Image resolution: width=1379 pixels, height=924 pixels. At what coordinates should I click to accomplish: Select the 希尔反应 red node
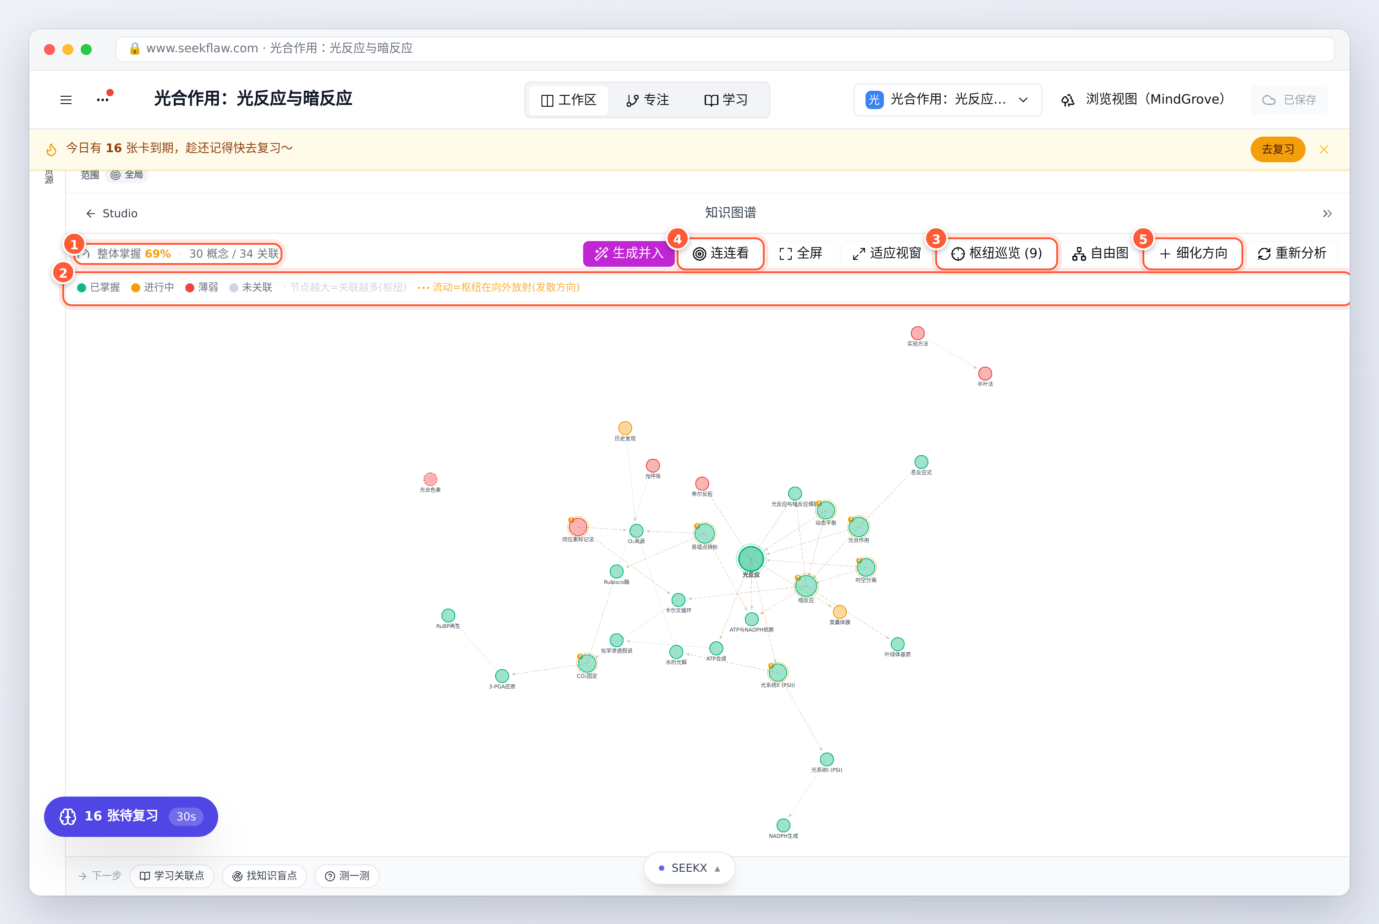coord(702,484)
